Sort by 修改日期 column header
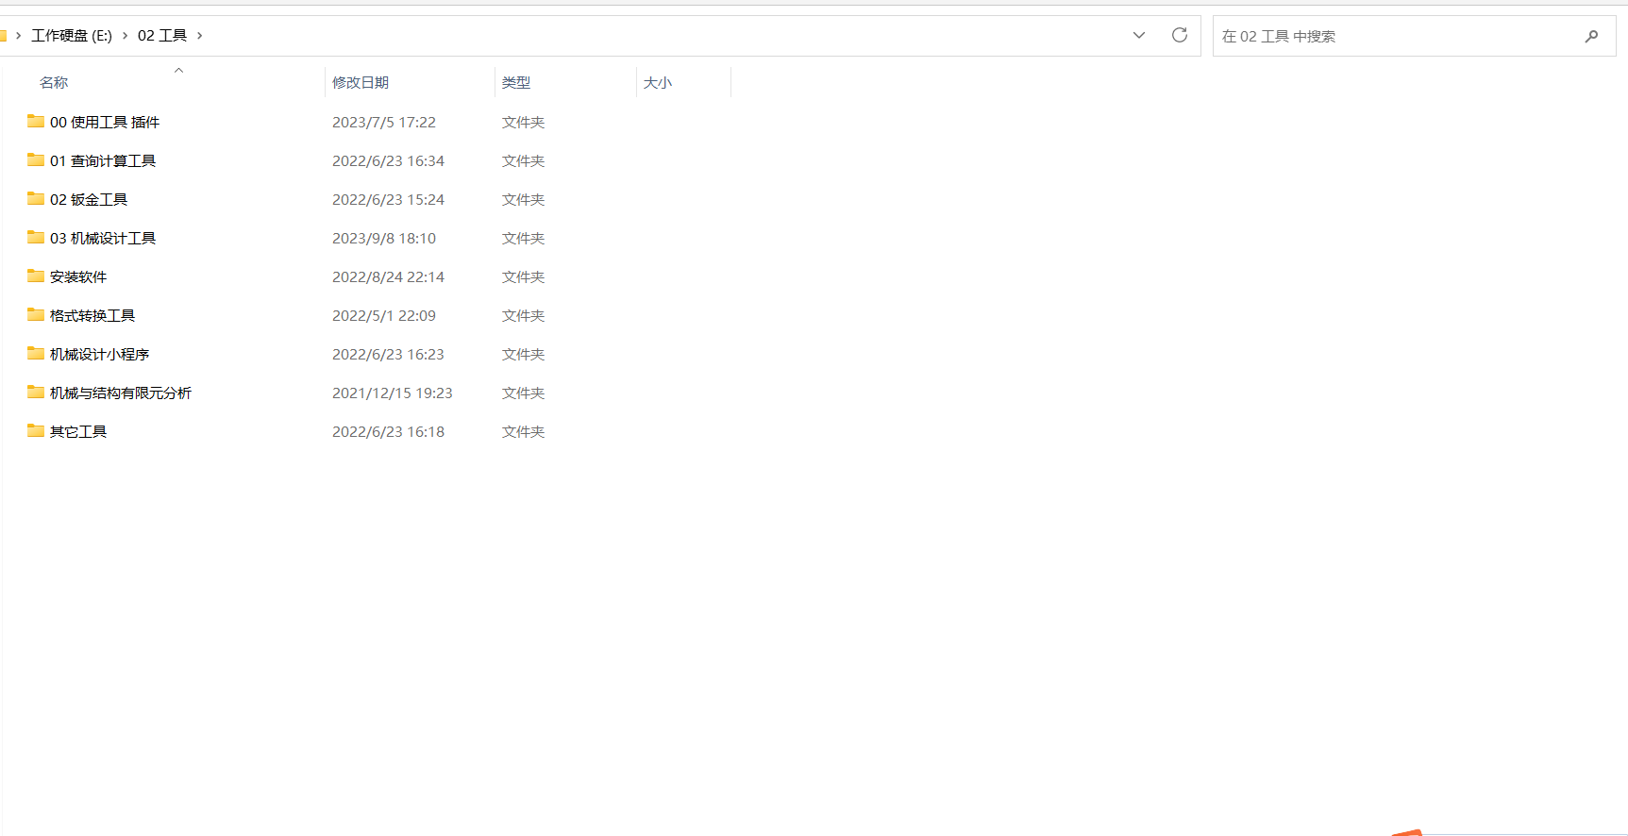 tap(361, 83)
